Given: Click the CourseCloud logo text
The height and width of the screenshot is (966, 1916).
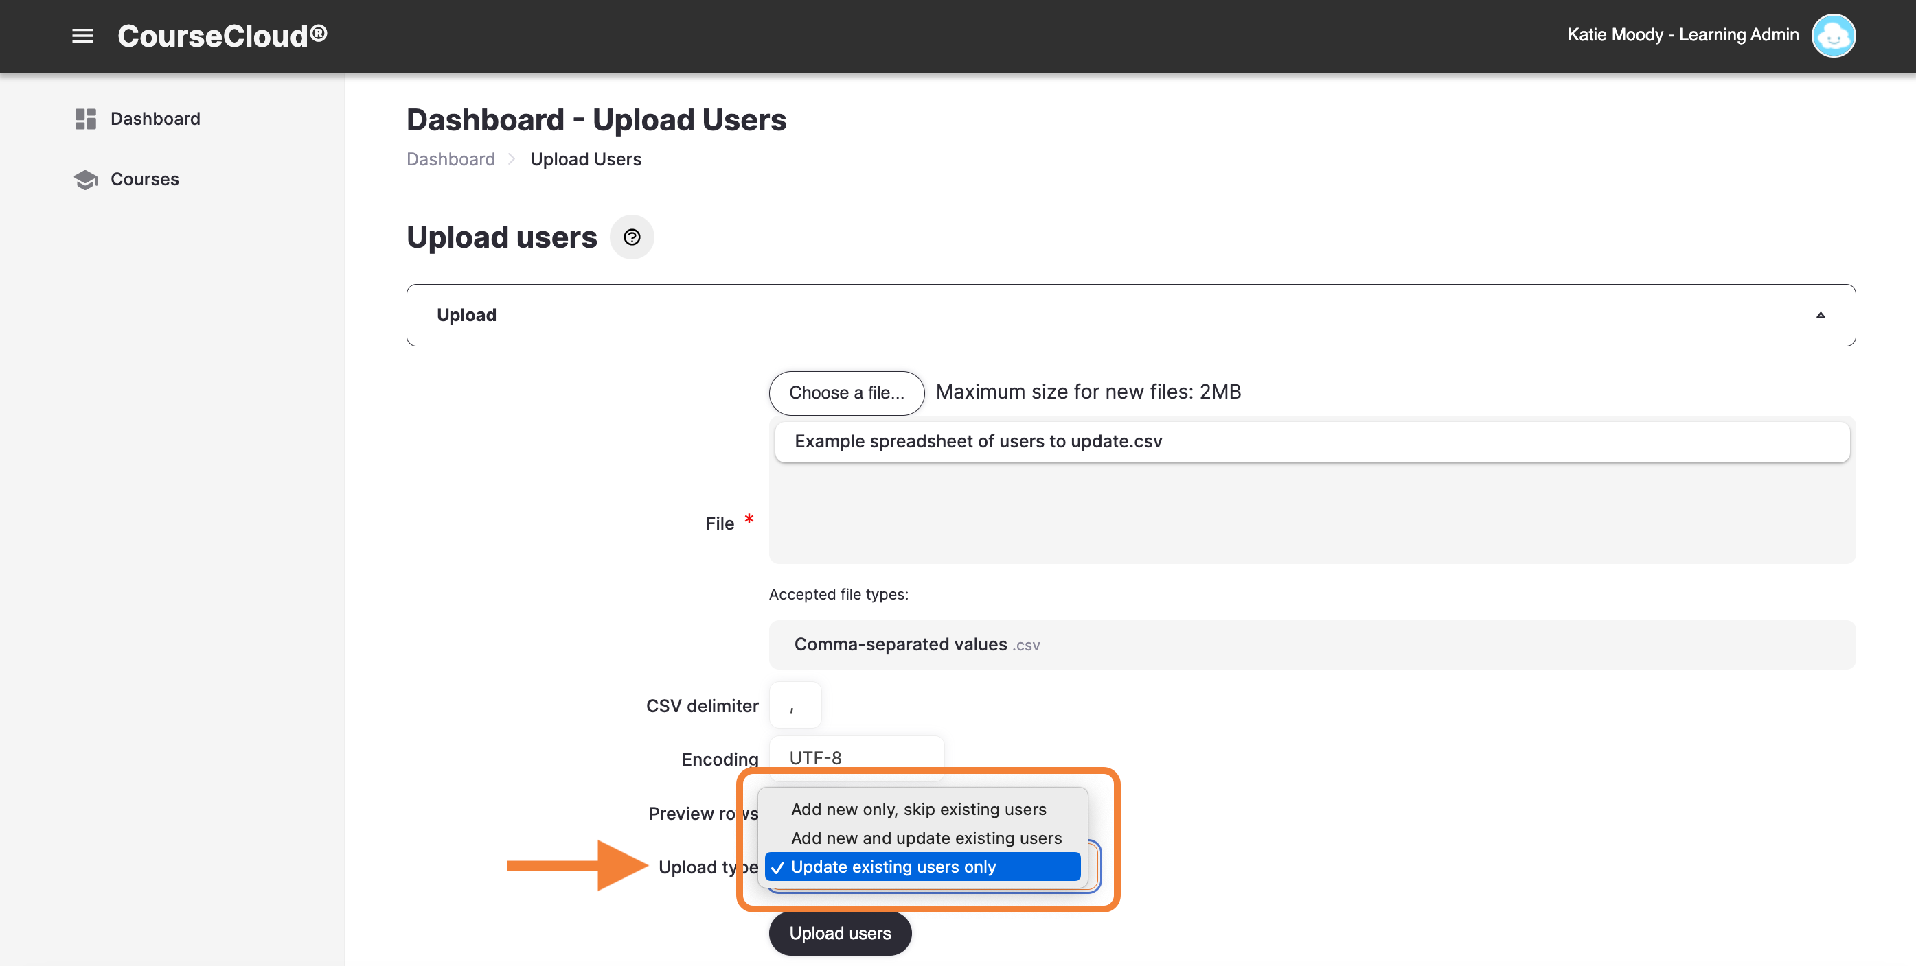Looking at the screenshot, I should pos(223,36).
